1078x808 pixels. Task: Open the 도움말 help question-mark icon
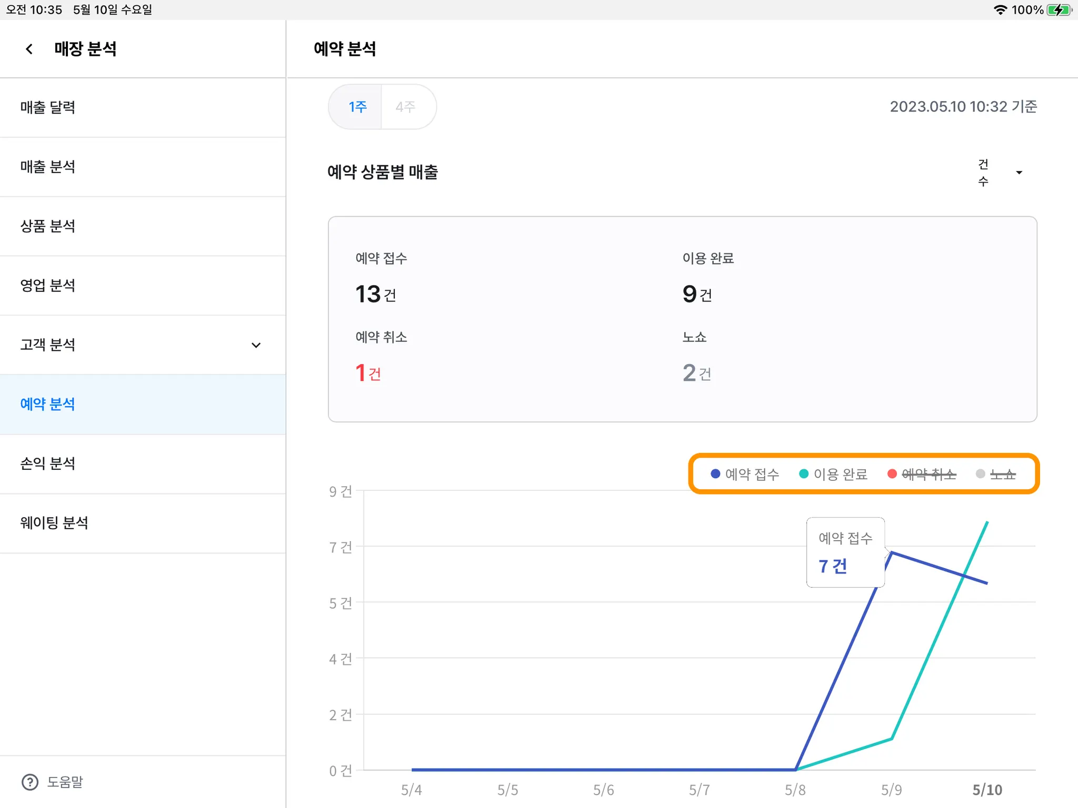(x=30, y=782)
